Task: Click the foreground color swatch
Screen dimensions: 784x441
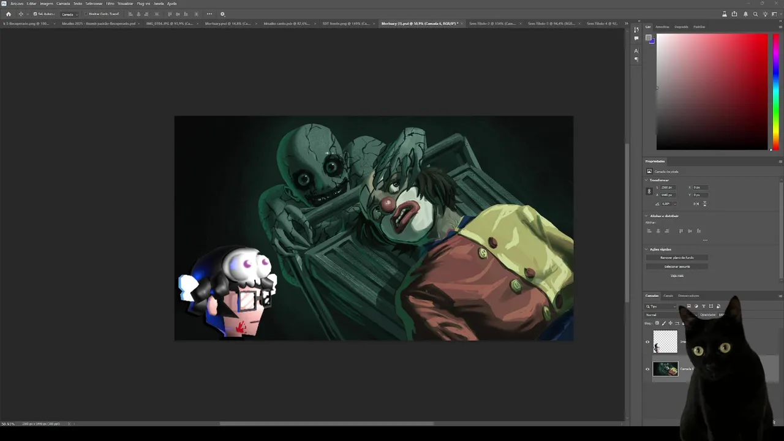Action: pyautogui.click(x=649, y=39)
